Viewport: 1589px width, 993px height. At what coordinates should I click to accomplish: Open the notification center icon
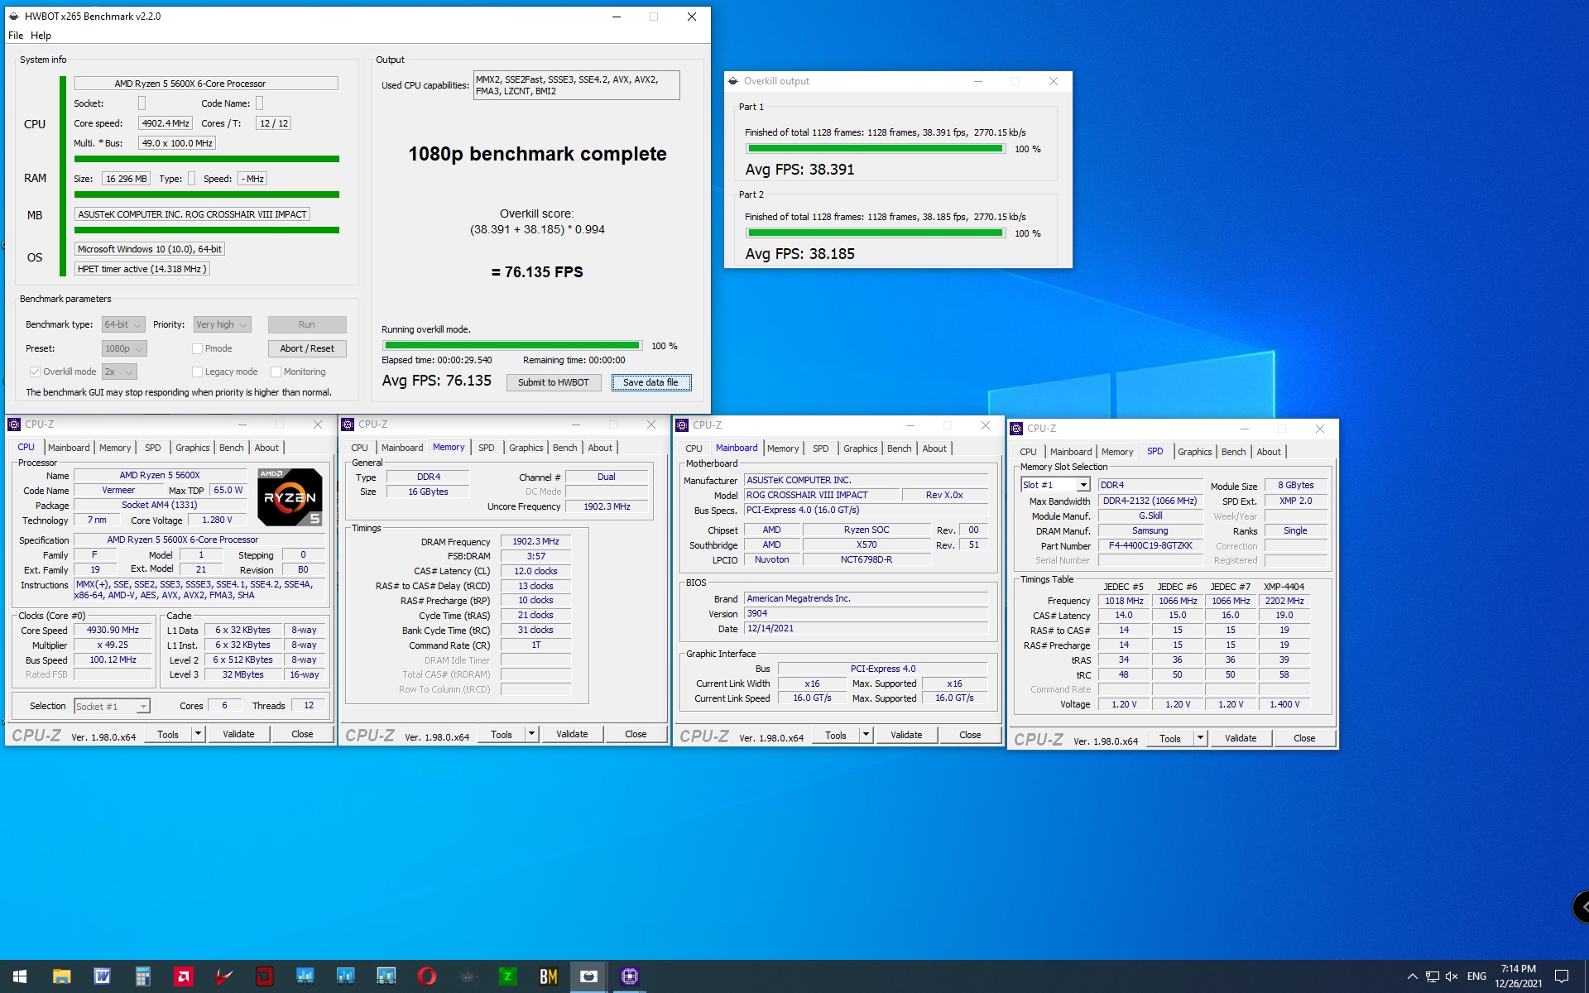click(x=1562, y=976)
